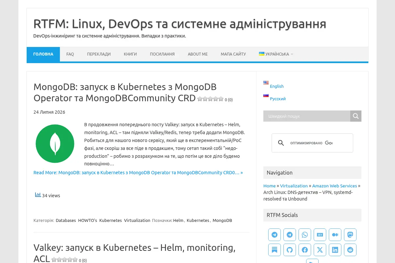Open the GitHub social icon
This screenshot has width=395, height=263.
290,250
